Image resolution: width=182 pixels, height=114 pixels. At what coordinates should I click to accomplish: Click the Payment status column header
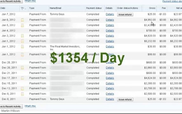point(94,8)
